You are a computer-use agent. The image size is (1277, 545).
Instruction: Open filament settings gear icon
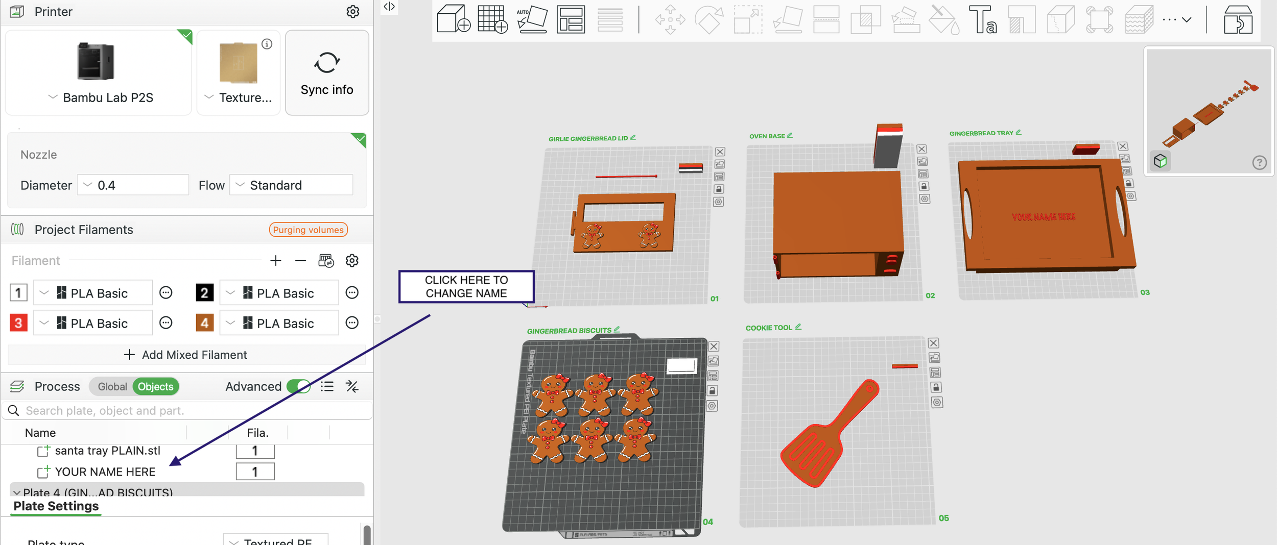click(352, 261)
